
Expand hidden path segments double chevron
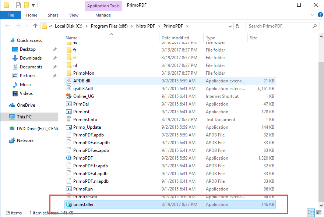(50, 26)
